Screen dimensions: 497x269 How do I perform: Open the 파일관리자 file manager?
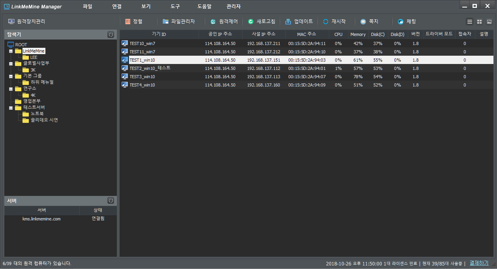[165, 22]
